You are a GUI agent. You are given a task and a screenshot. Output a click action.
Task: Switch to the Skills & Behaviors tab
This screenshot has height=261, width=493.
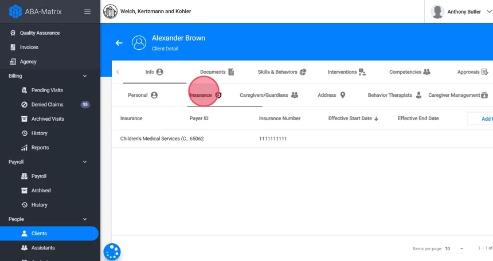(x=281, y=72)
